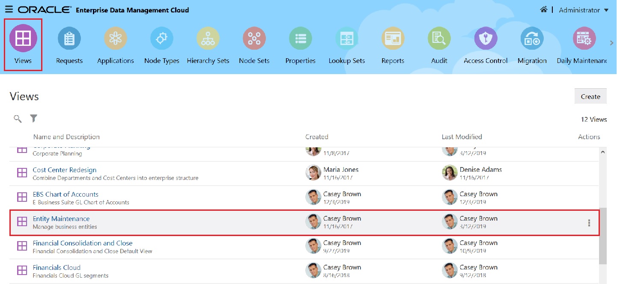Click 'Manage business entities' description
This screenshot has height=284, width=617.
[65, 227]
